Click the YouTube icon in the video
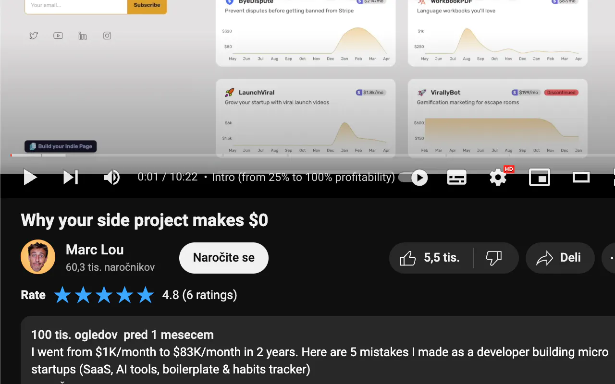The image size is (615, 384). click(58, 36)
